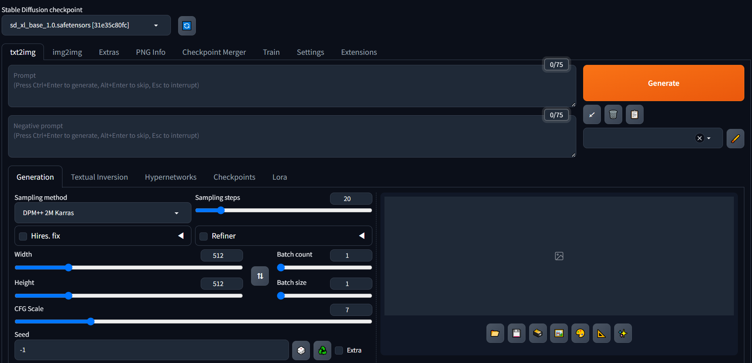The image size is (752, 363).
Task: Enable the Hires. fix checkbox
Action: pyautogui.click(x=23, y=236)
